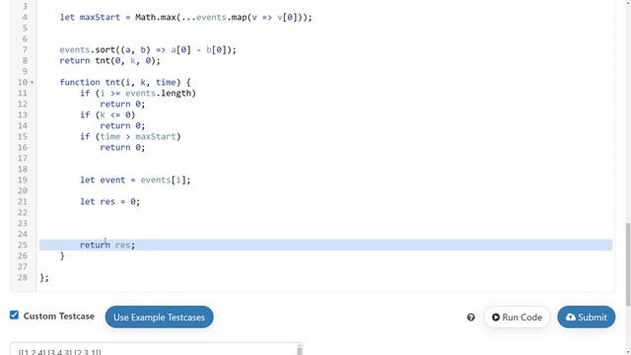Viewport: 631px width, 355px height.
Task: Click the 'maxStart' variable on line 4
Action: (x=100, y=18)
